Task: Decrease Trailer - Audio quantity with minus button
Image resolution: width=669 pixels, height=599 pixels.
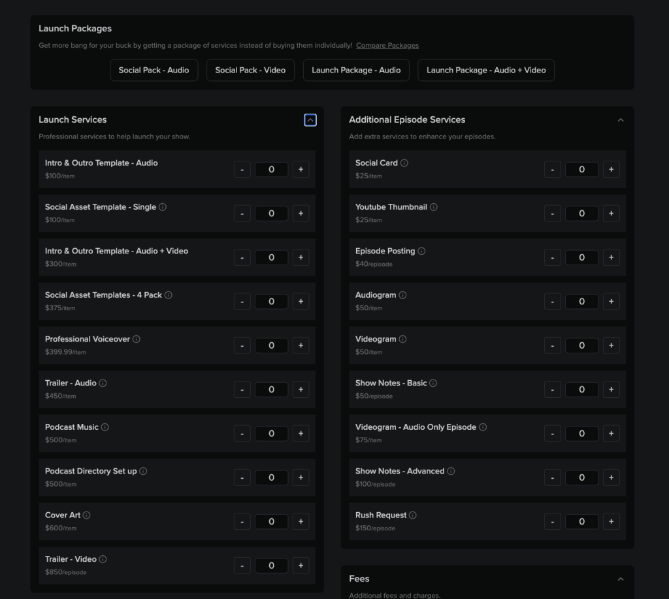Action: 242,390
